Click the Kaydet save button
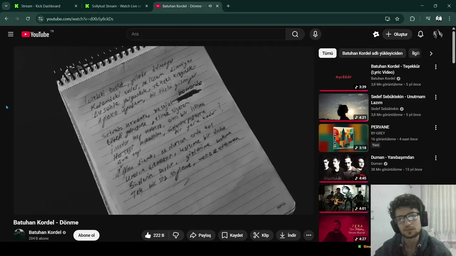The height and width of the screenshot is (256, 456). [x=232, y=235]
